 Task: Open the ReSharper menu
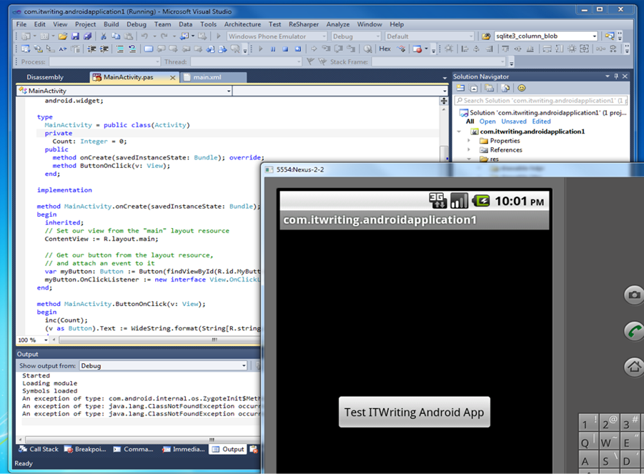pos(304,24)
